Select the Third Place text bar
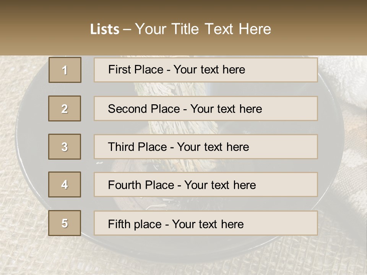 [x=206, y=147]
